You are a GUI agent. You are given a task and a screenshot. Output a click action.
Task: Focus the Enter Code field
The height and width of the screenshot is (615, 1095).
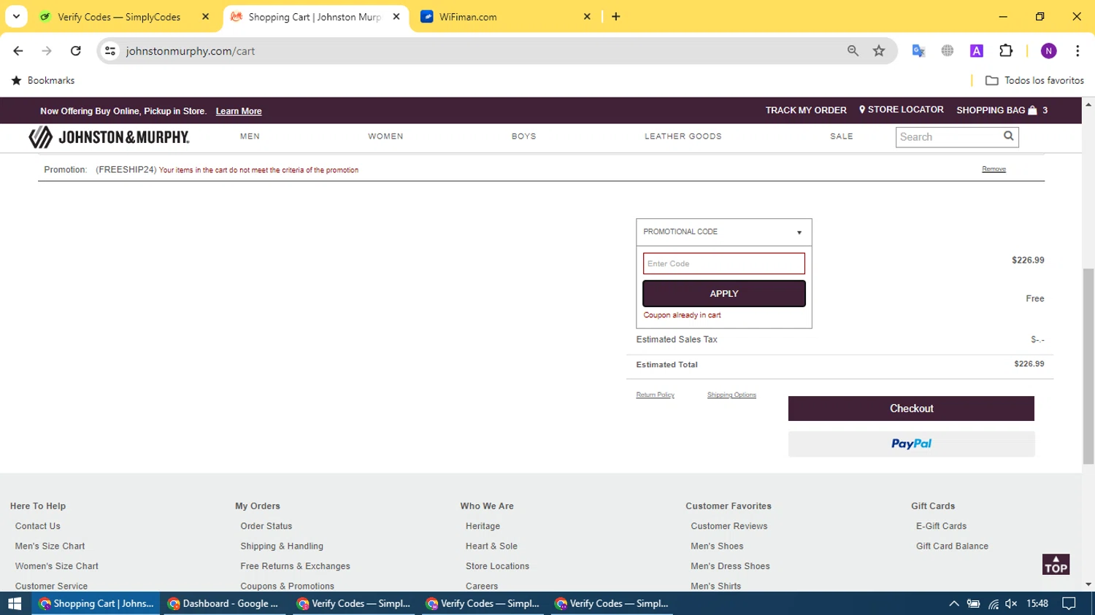pos(724,263)
